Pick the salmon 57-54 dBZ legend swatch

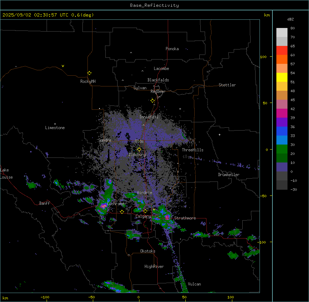click(x=282, y=68)
